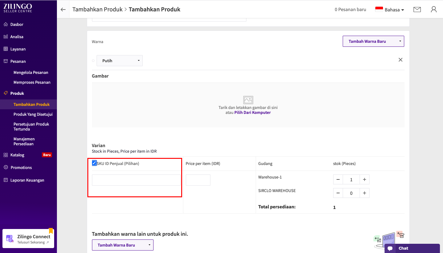Click the Baru badge next to Katalog
The image size is (443, 253).
(x=47, y=155)
